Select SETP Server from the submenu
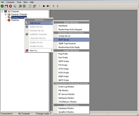This screenshot has width=139, height=116. coord(71,40)
